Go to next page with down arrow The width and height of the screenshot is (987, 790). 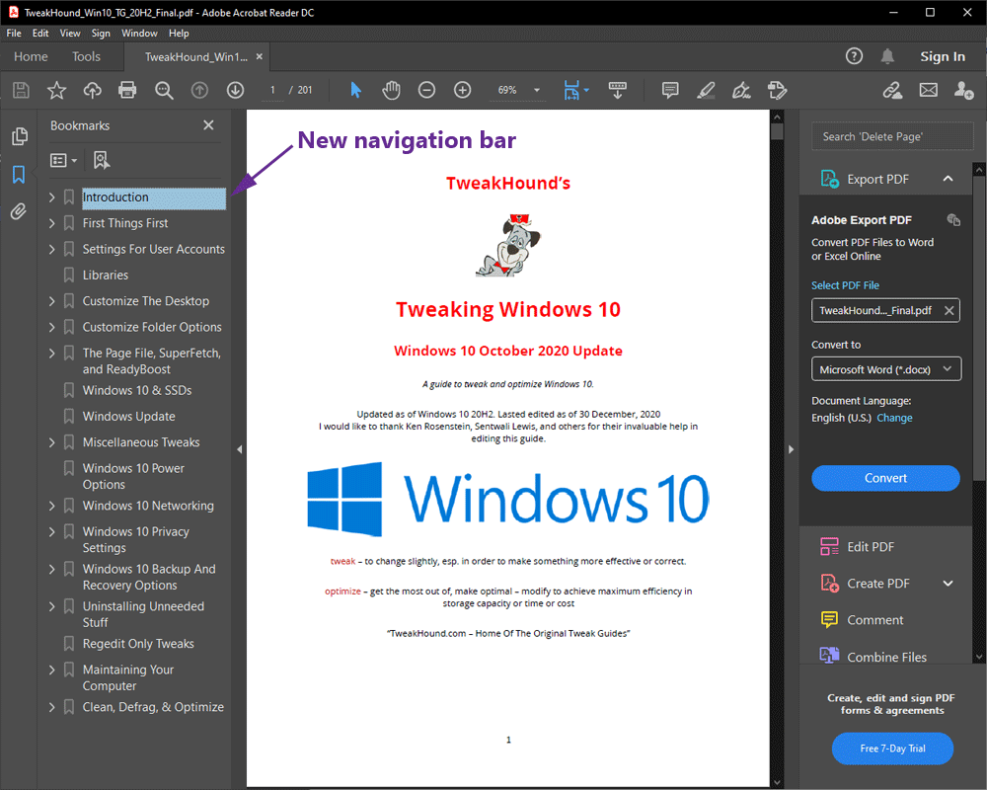236,90
